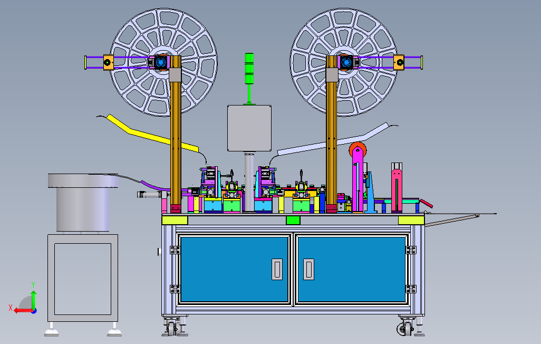Select the vibratory bowl feeder drum
This screenshot has height=344, width=541.
[83, 203]
